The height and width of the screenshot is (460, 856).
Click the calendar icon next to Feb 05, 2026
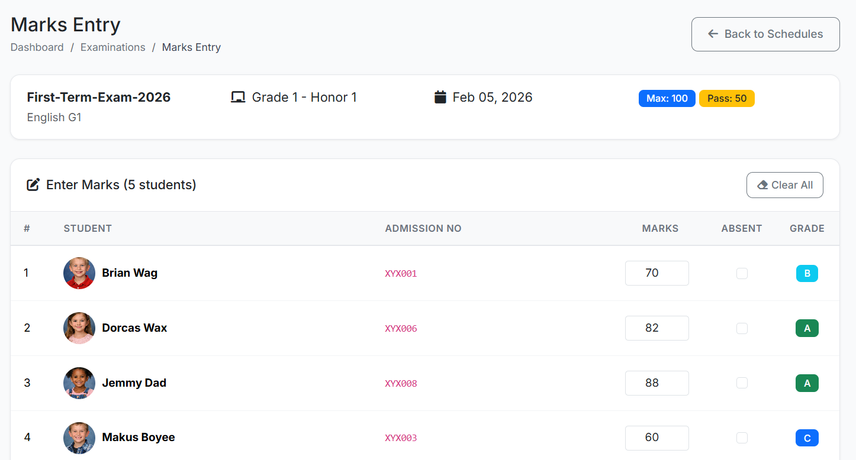pos(440,98)
